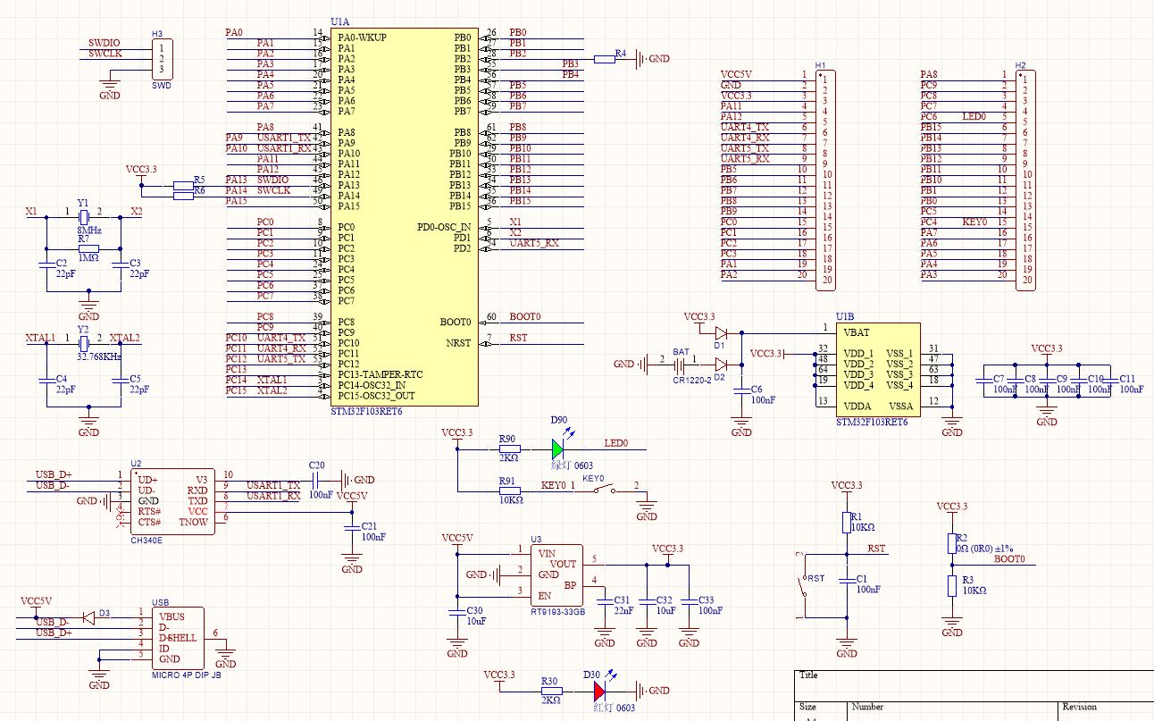Click resistor R3 10KΩ below BOOT0
Screen dimensions: 1154x721
tap(951, 586)
